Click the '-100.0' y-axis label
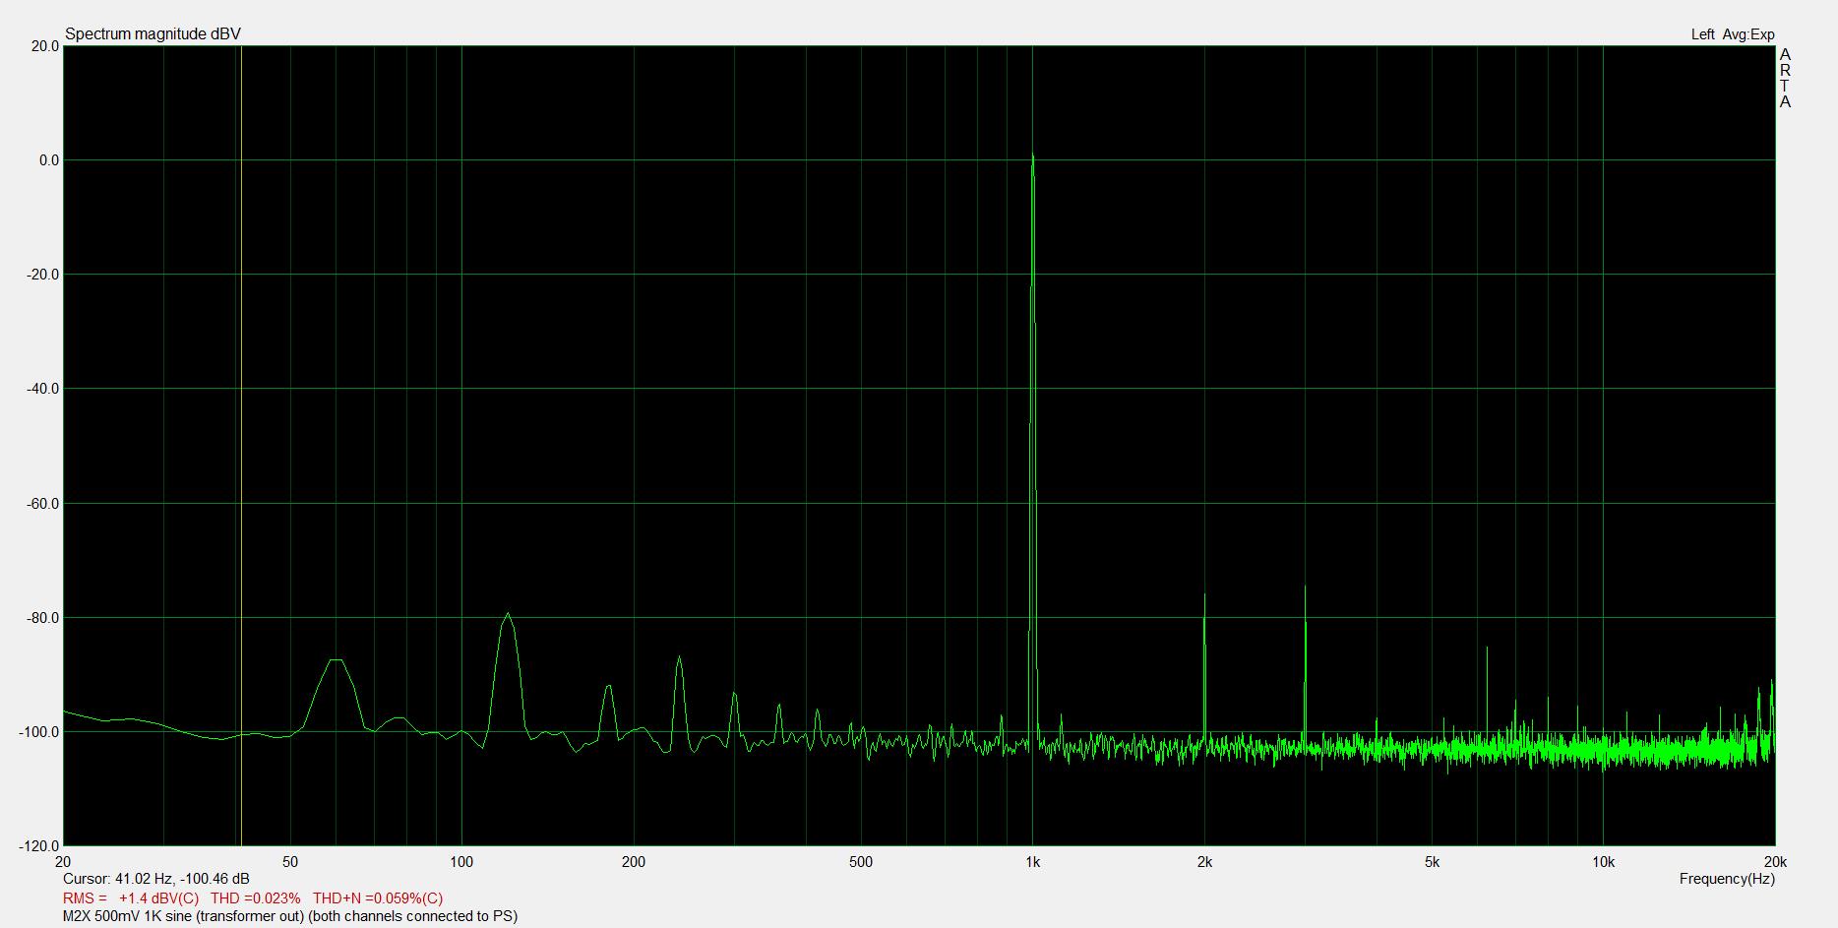The width and height of the screenshot is (1838, 928). pyautogui.click(x=39, y=732)
